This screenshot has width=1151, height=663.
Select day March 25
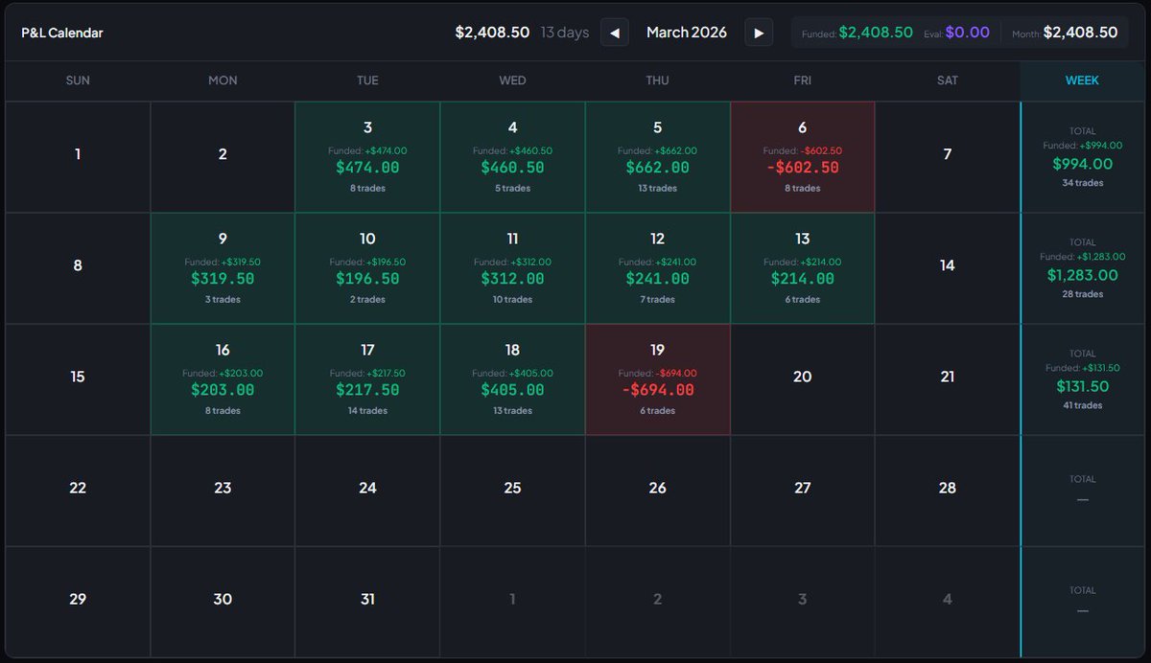tap(512, 491)
